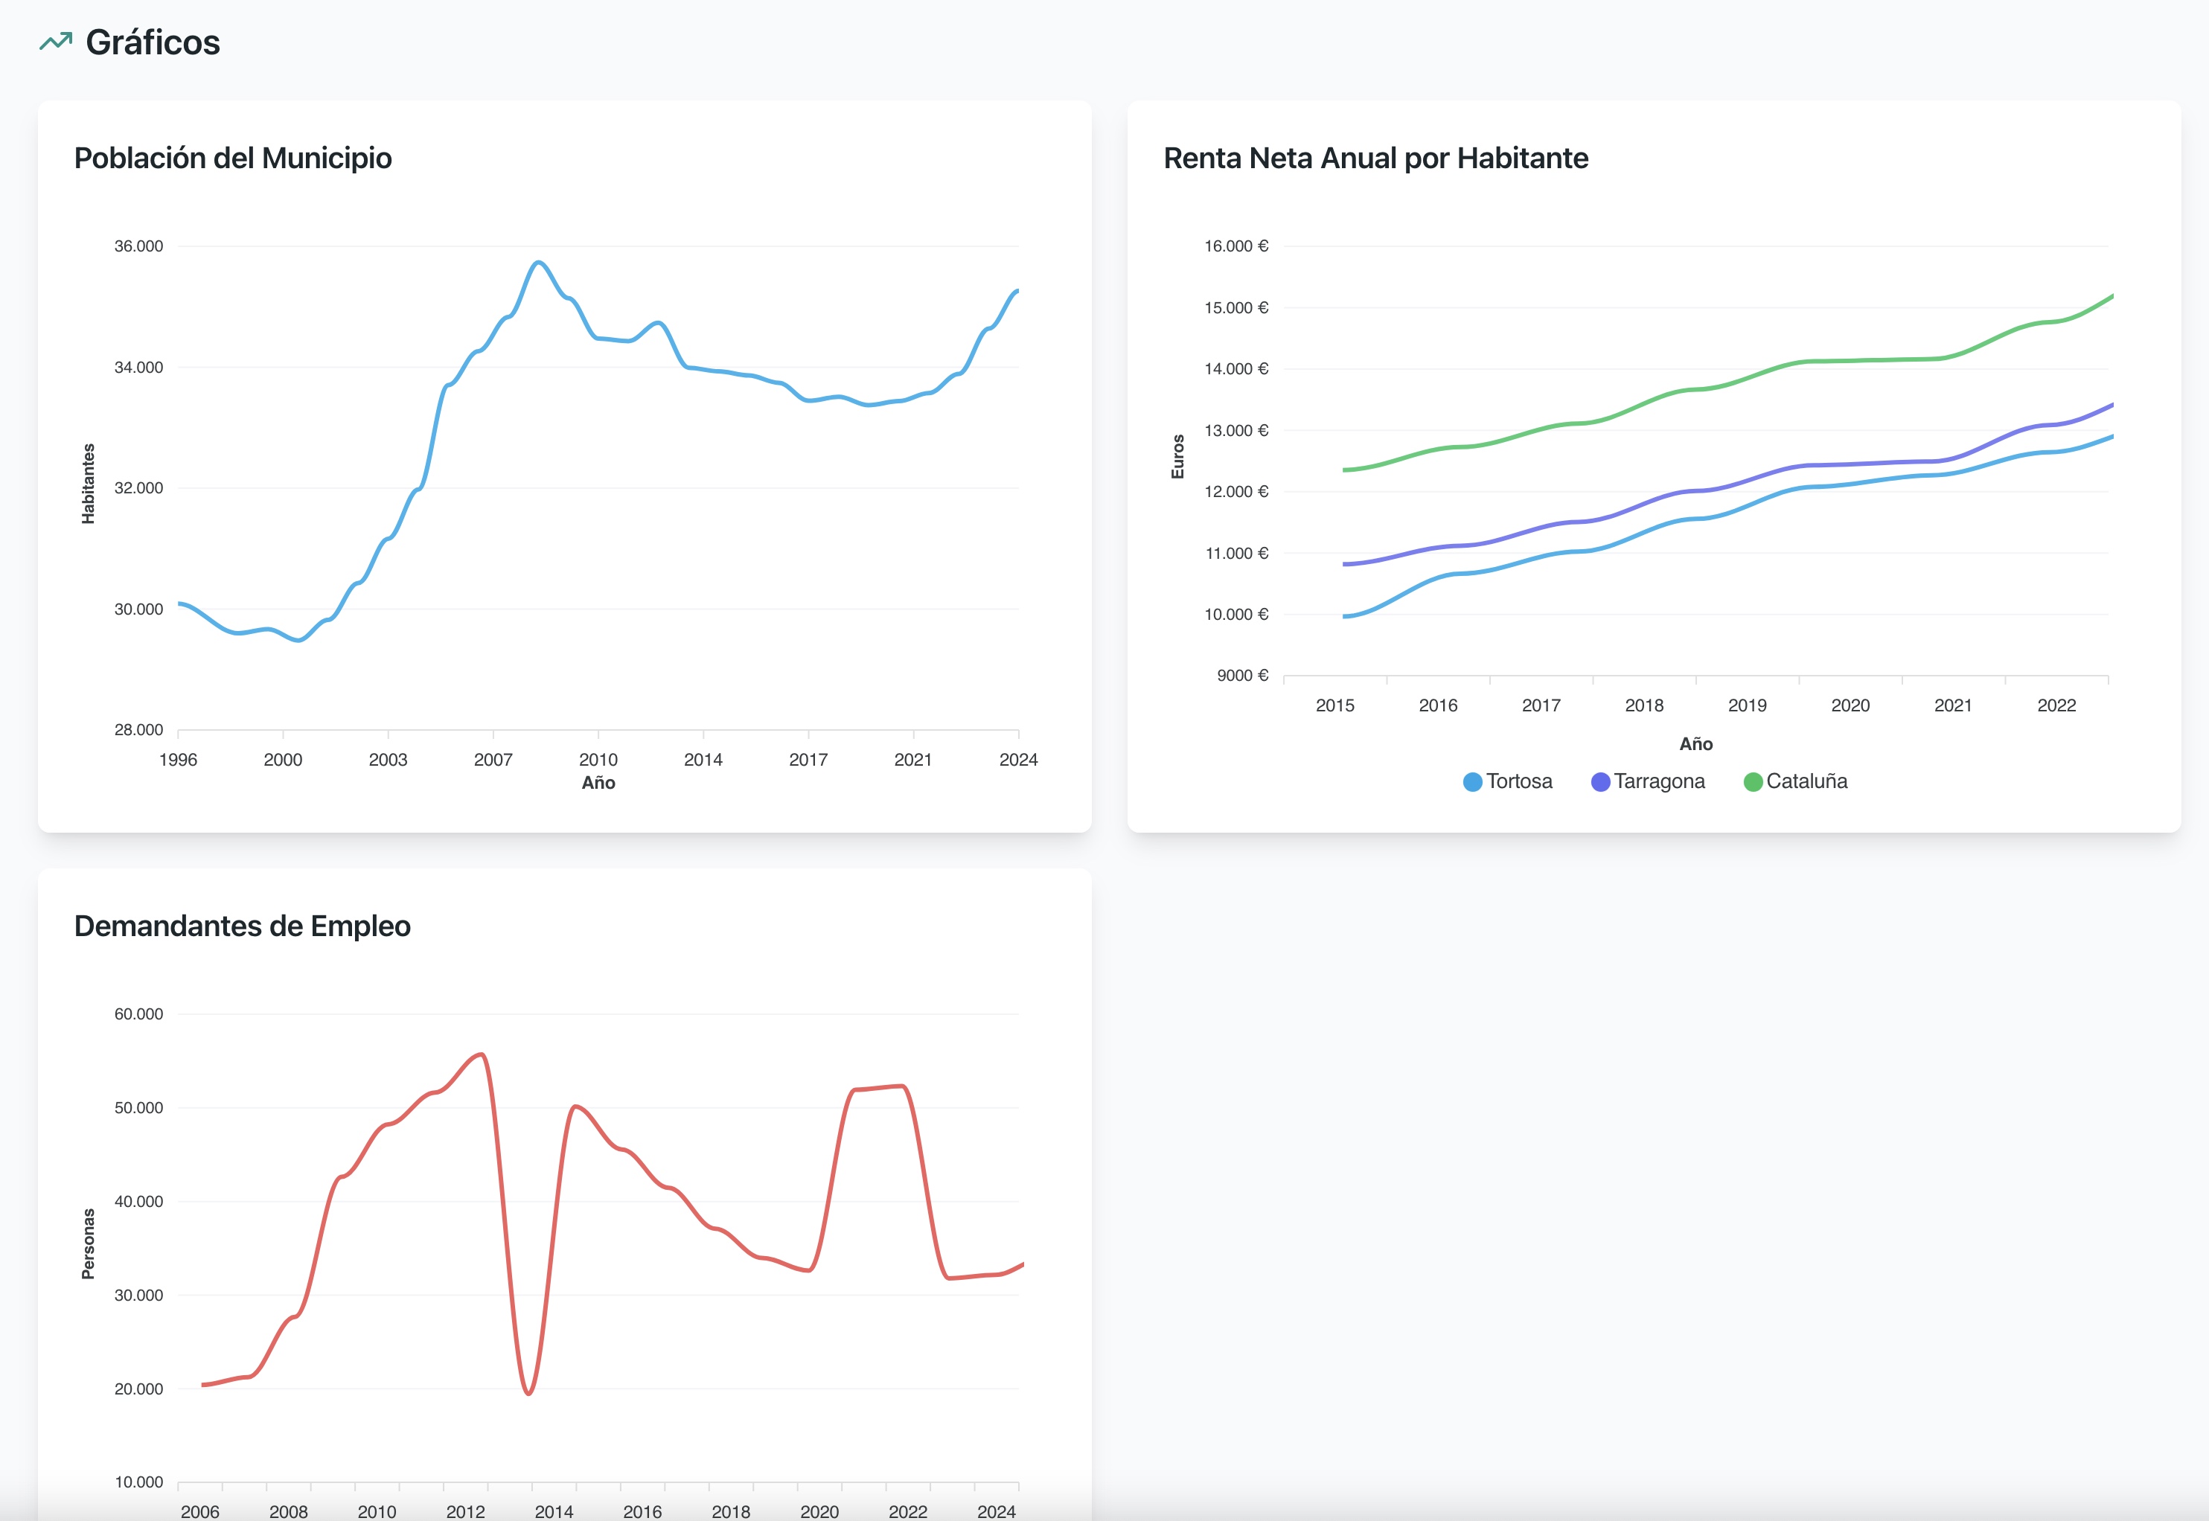Toggle visibility of the Tortosa series
Screen dimensions: 2209x1521
(1509, 781)
